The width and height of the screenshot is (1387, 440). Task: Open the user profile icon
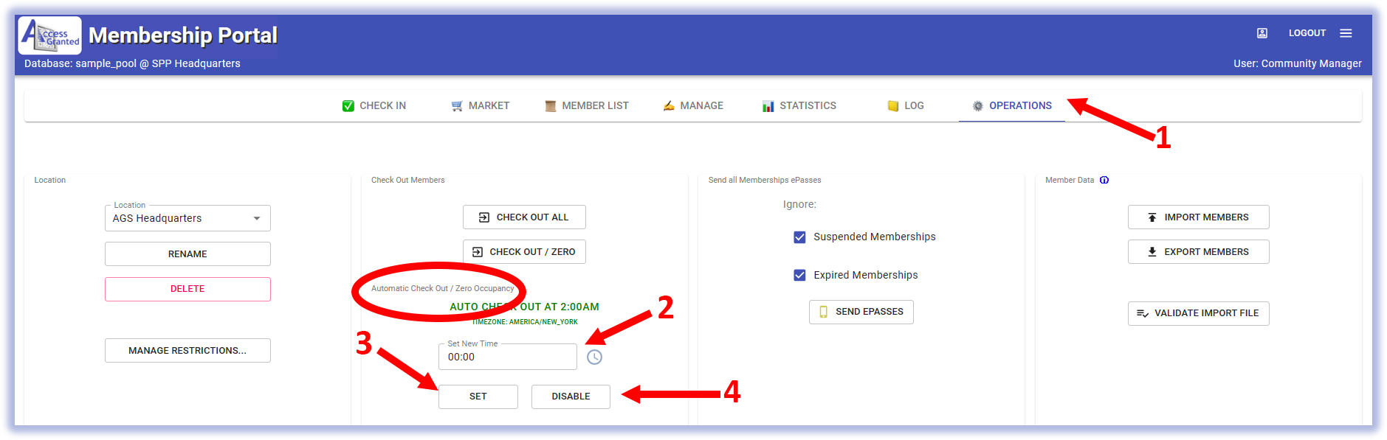tap(1262, 33)
